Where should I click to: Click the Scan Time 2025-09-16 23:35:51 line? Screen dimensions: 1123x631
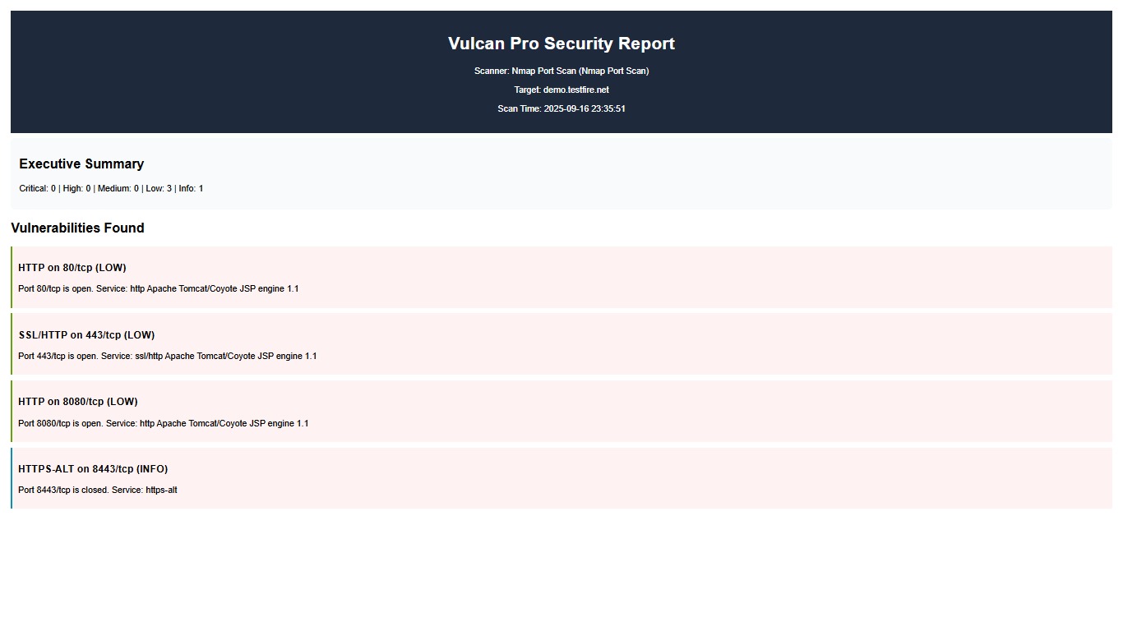click(x=561, y=108)
